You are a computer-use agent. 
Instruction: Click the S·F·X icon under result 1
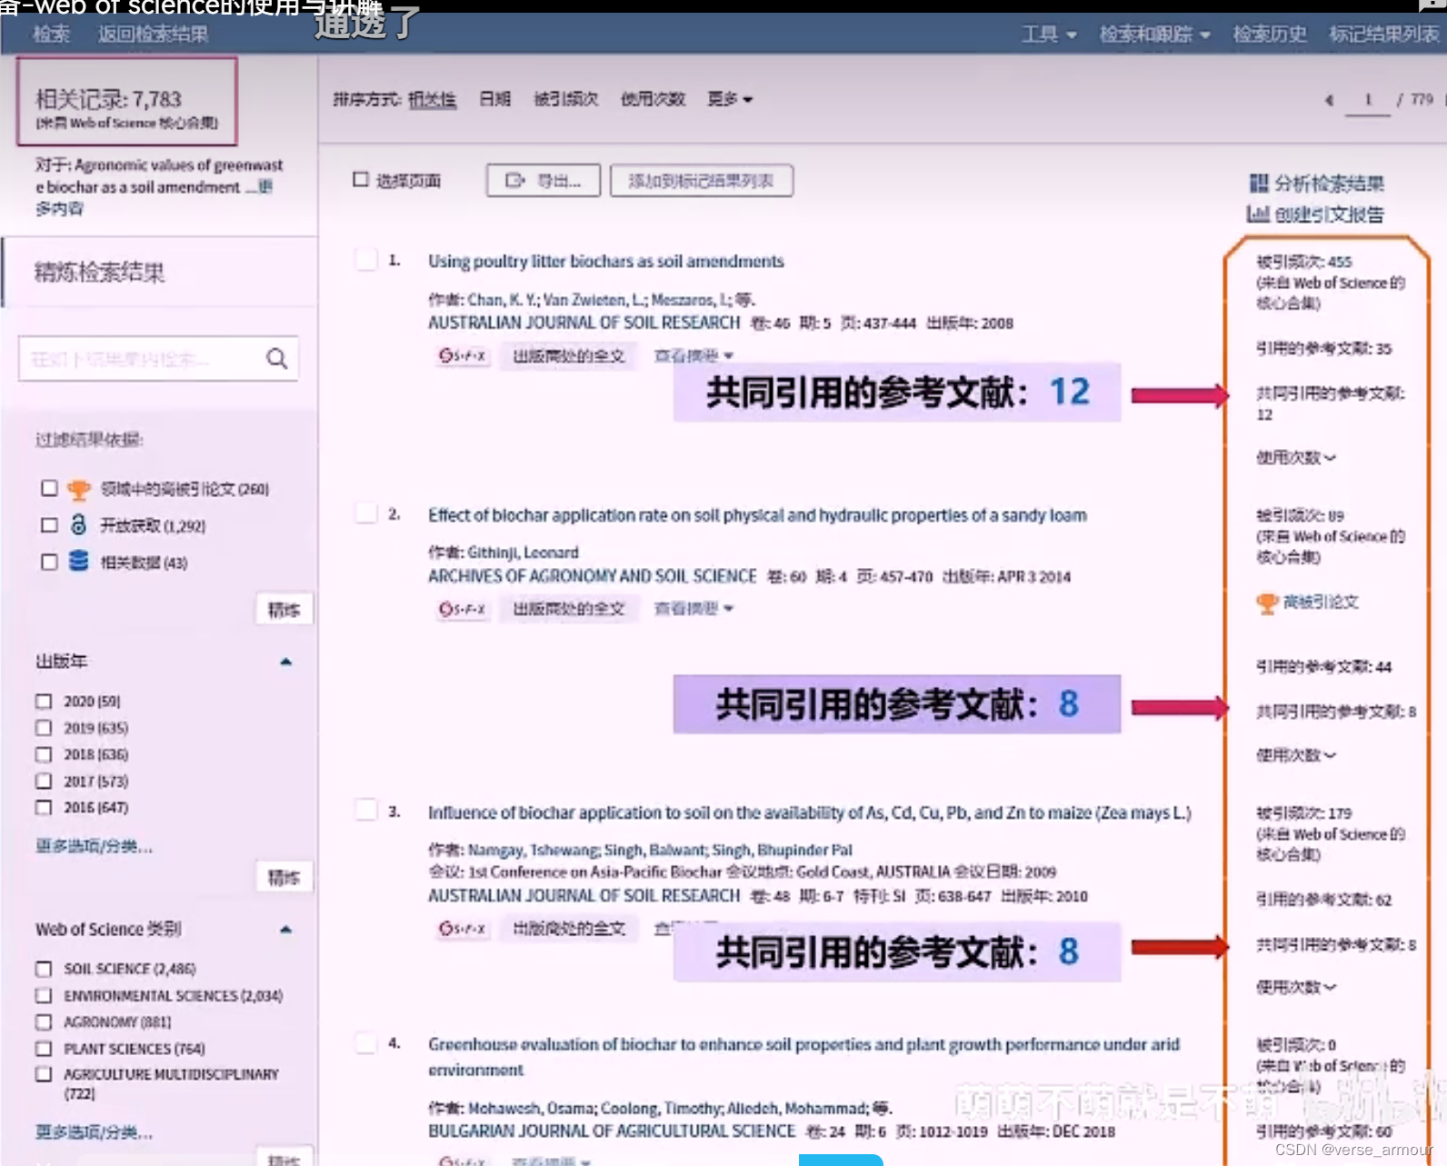click(463, 355)
